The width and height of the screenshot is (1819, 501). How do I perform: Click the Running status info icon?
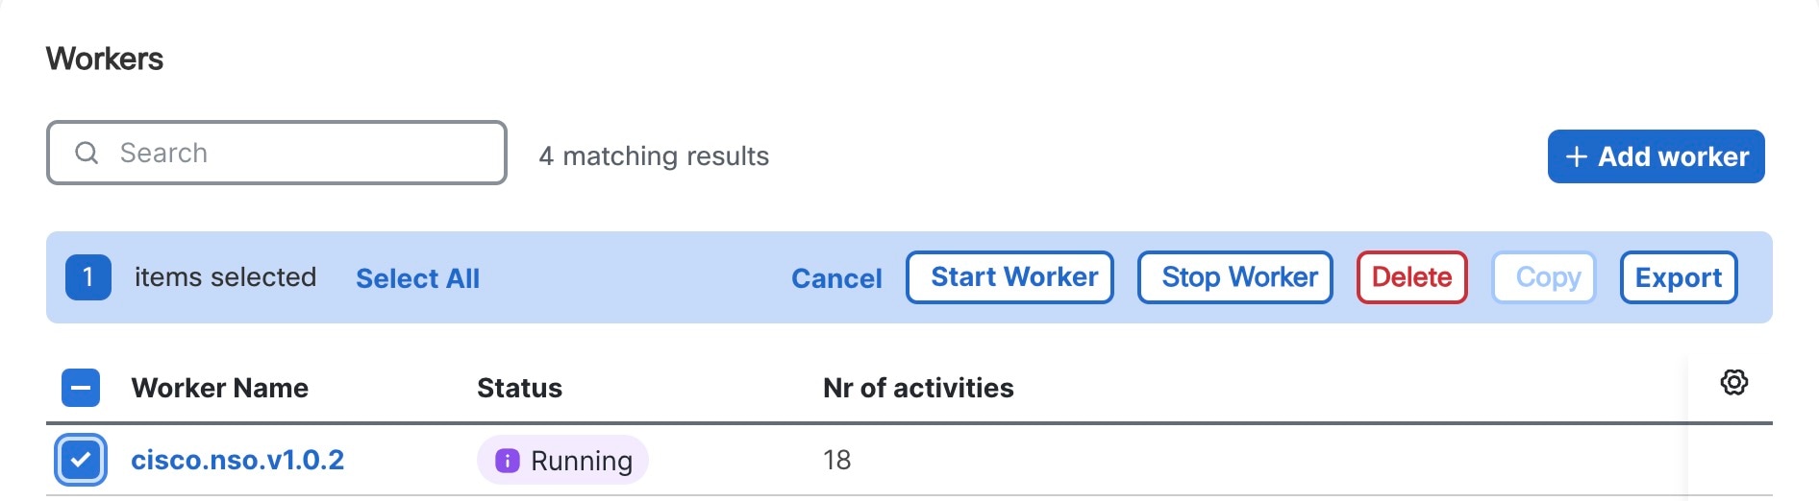(x=507, y=461)
